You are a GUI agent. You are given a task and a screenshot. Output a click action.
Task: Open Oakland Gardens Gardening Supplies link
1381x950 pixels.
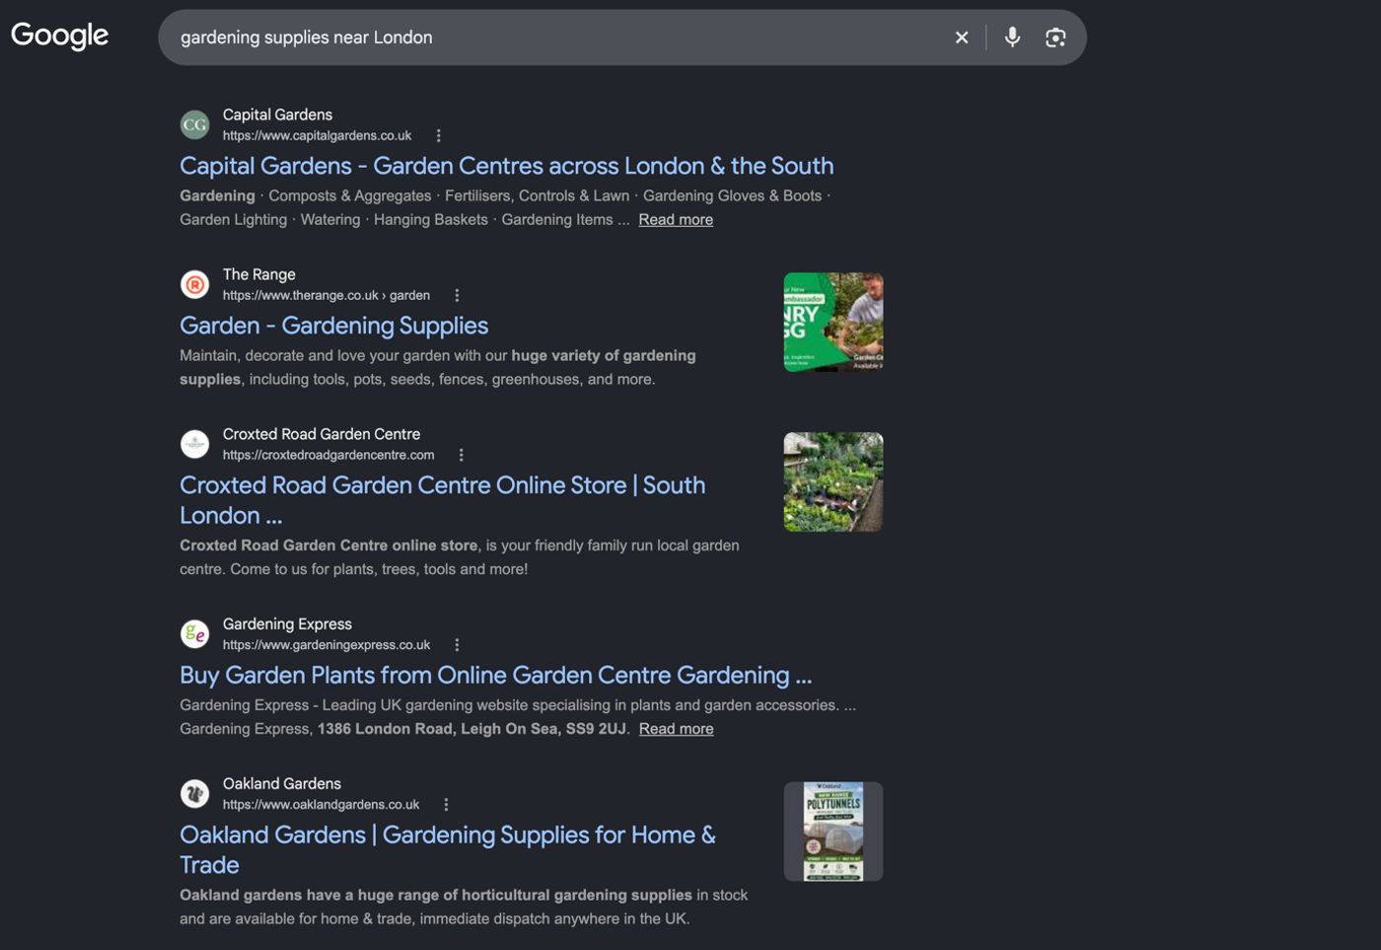pos(448,849)
